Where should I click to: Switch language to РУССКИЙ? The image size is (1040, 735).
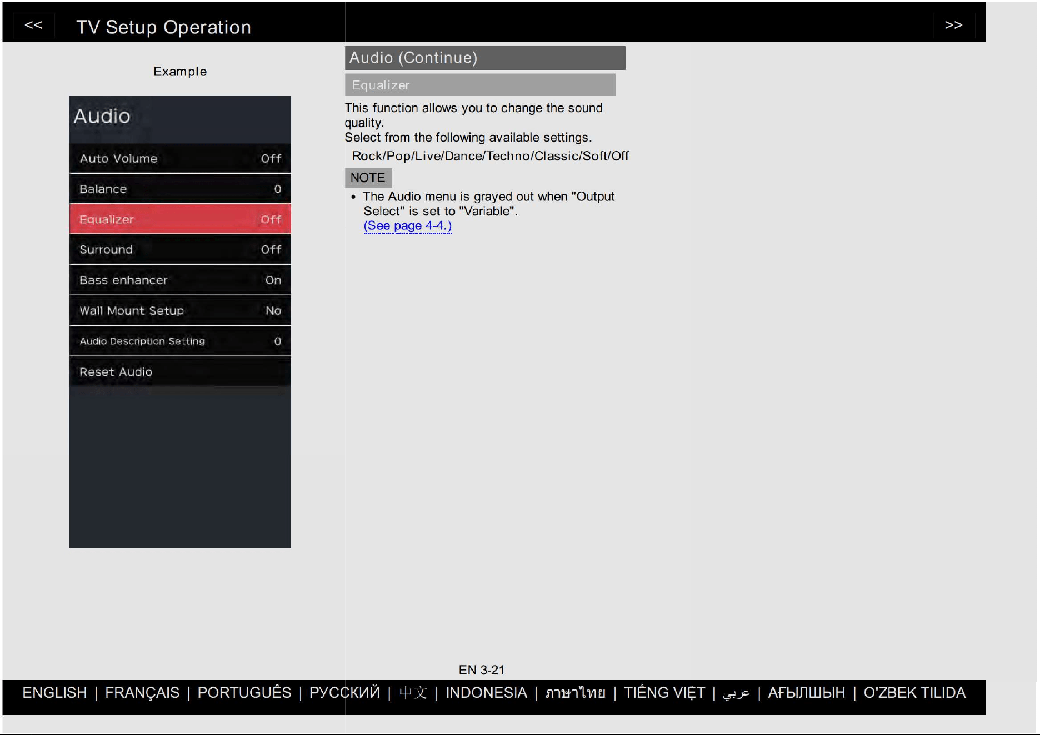coord(344,692)
